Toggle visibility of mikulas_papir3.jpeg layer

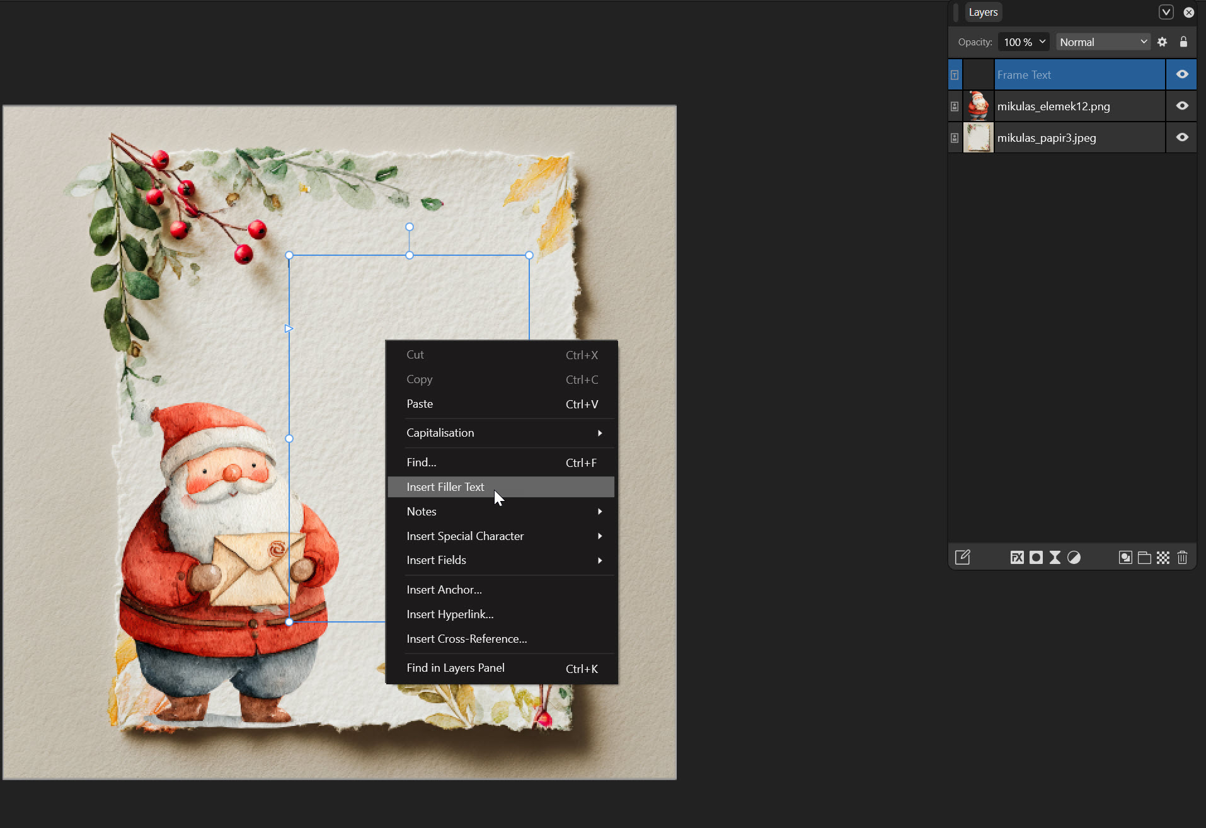click(1182, 137)
